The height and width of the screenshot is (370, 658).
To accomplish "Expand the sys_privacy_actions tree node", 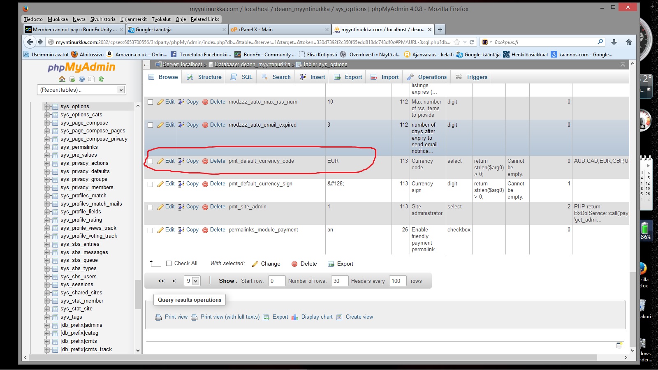I will [x=47, y=163].
